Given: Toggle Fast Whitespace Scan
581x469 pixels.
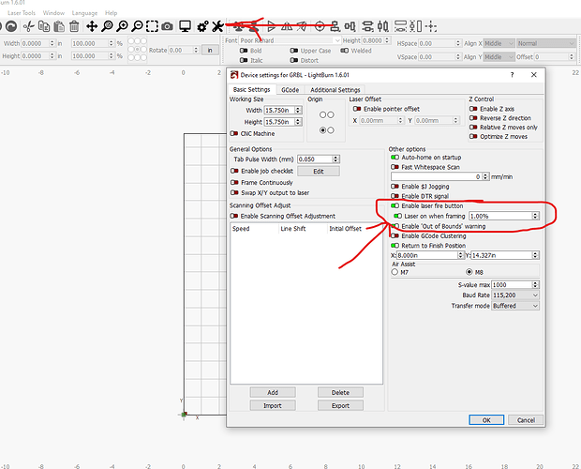Looking at the screenshot, I should pyautogui.click(x=395, y=167).
